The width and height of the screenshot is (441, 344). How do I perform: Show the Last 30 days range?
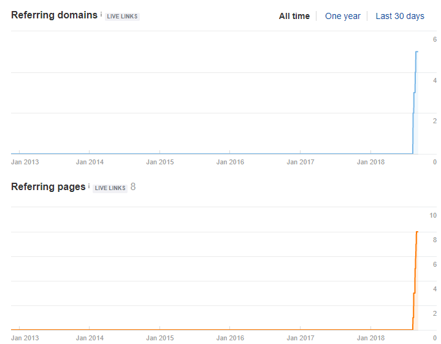click(x=400, y=16)
